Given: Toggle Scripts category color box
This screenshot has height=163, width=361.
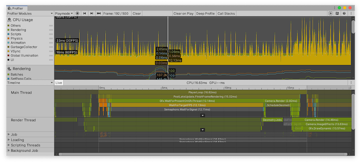Looking at the screenshot, I should tap(9, 34).
